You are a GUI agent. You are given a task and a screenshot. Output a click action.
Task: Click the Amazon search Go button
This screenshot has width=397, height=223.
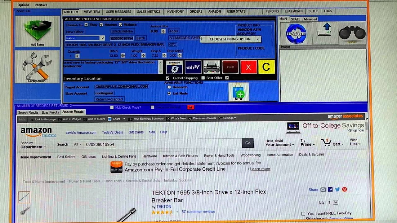click(248, 143)
